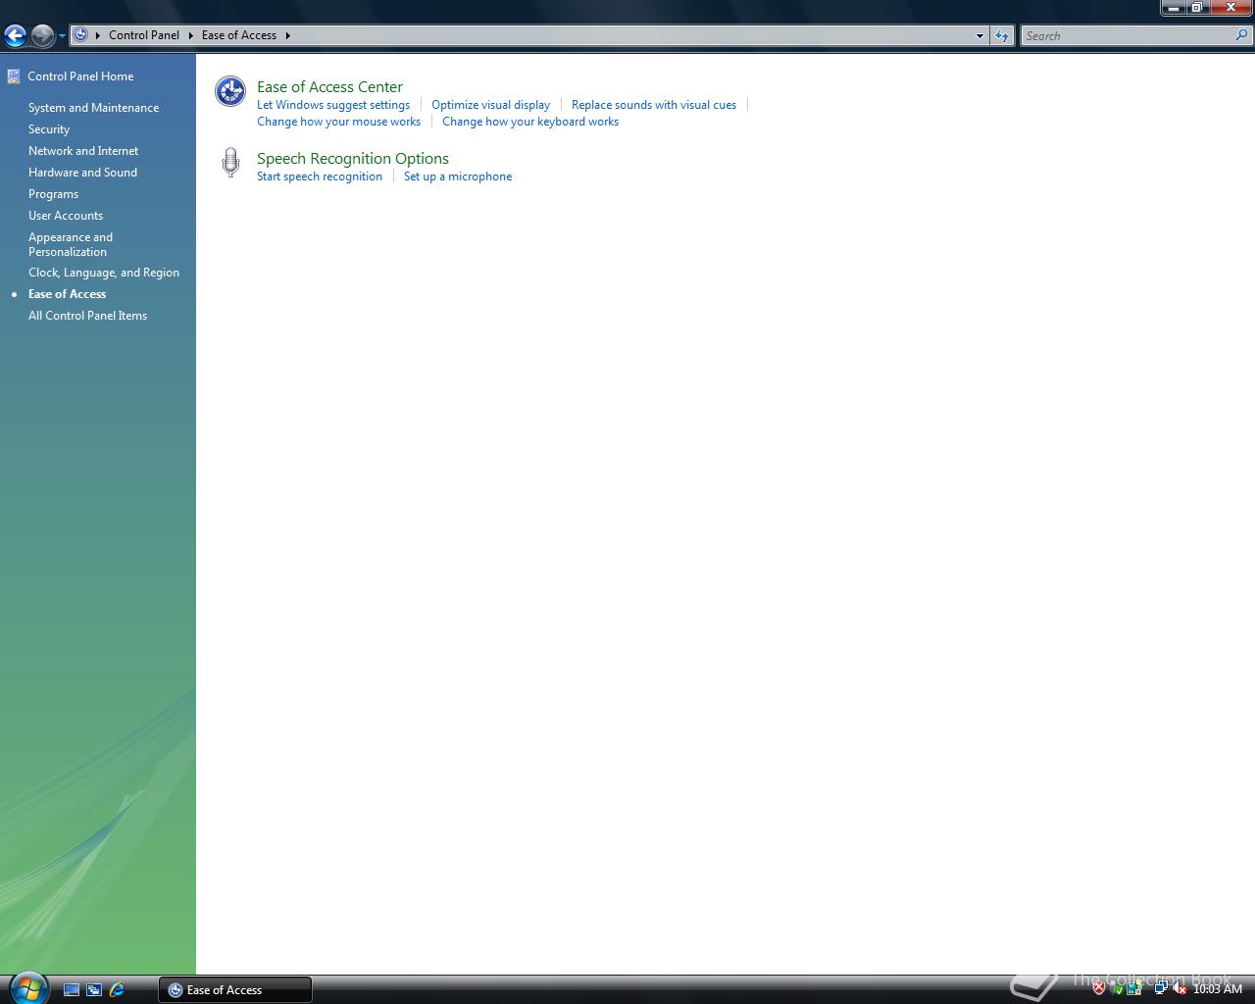
Task: Go to Control Panel Home
Action: (x=80, y=76)
